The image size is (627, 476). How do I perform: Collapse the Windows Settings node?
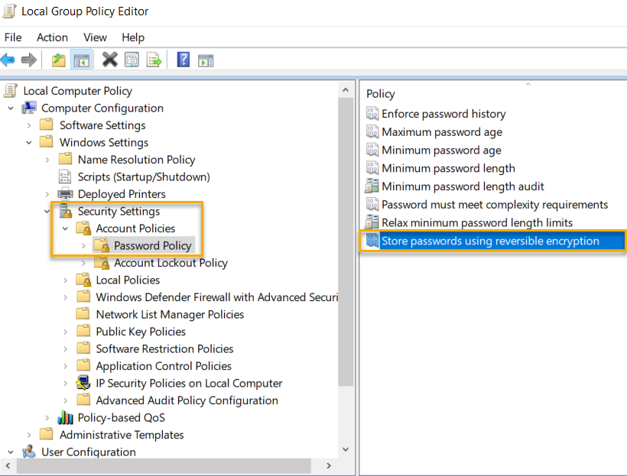[x=29, y=143]
